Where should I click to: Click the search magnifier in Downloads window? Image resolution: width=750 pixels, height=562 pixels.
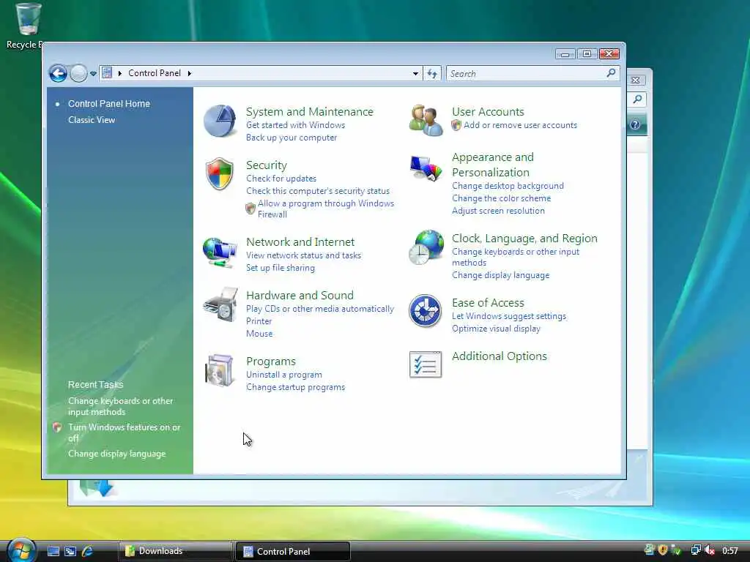(x=637, y=99)
